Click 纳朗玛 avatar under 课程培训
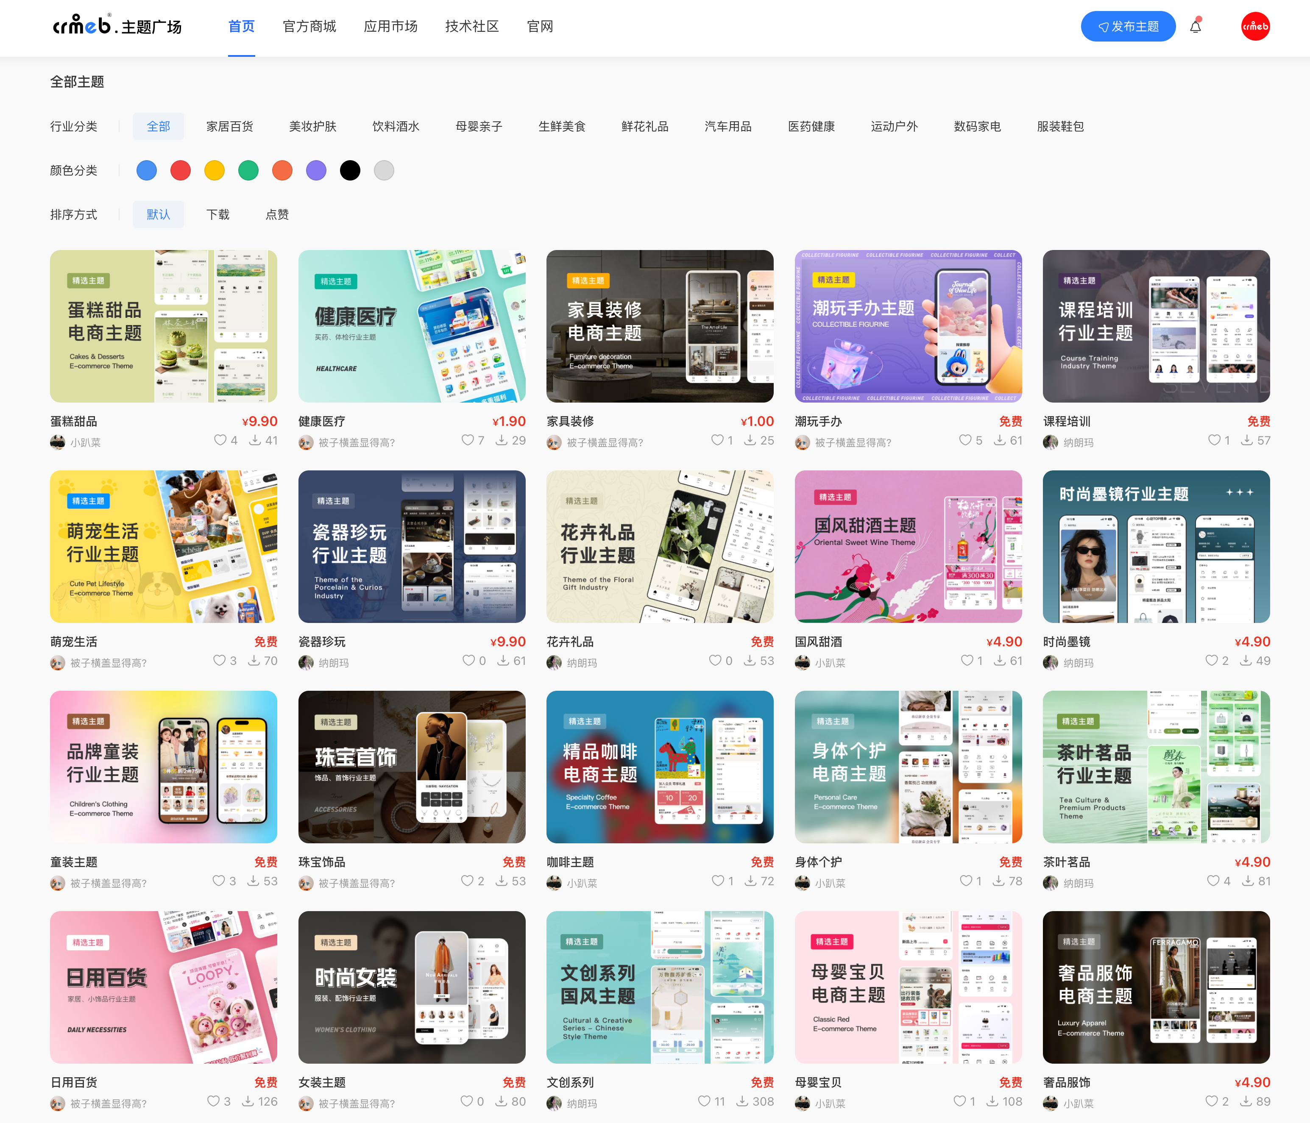1310x1123 pixels. [x=1050, y=442]
